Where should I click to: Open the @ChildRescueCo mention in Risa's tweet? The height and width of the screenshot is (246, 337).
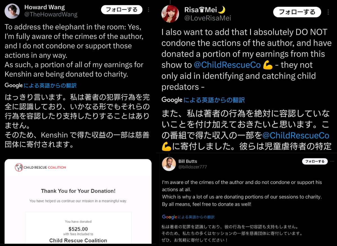(x=227, y=65)
